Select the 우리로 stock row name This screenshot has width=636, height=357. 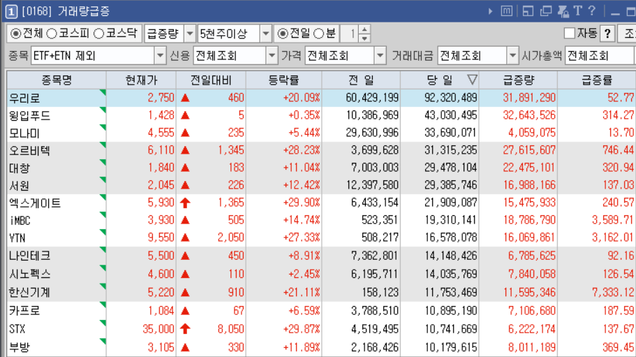tap(24, 99)
